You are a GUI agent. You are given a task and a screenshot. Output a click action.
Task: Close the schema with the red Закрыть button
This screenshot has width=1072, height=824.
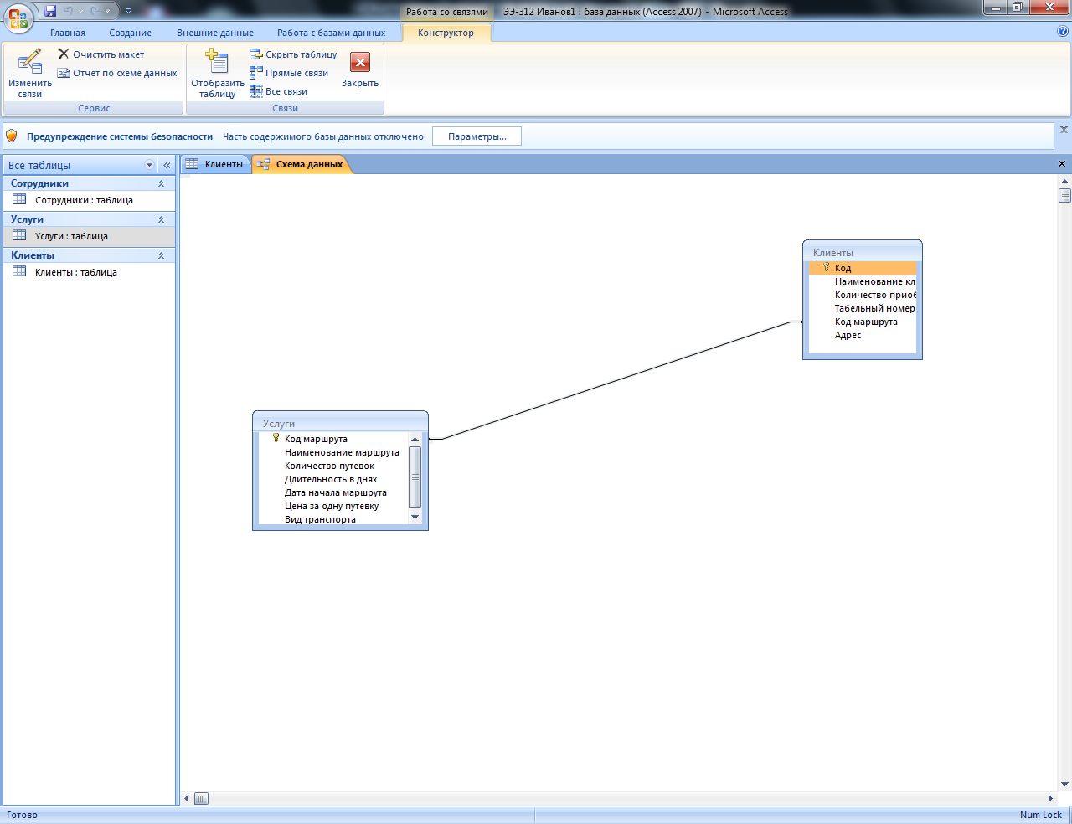[x=360, y=70]
